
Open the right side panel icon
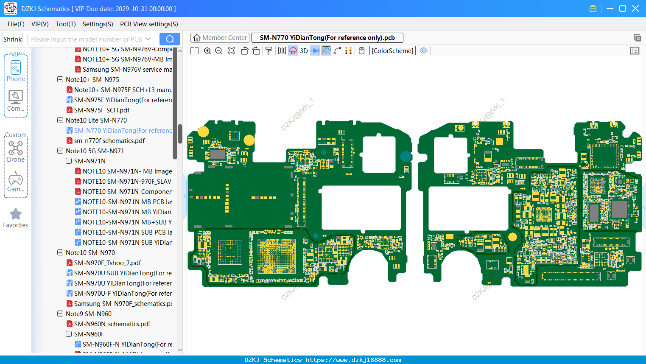(x=635, y=50)
